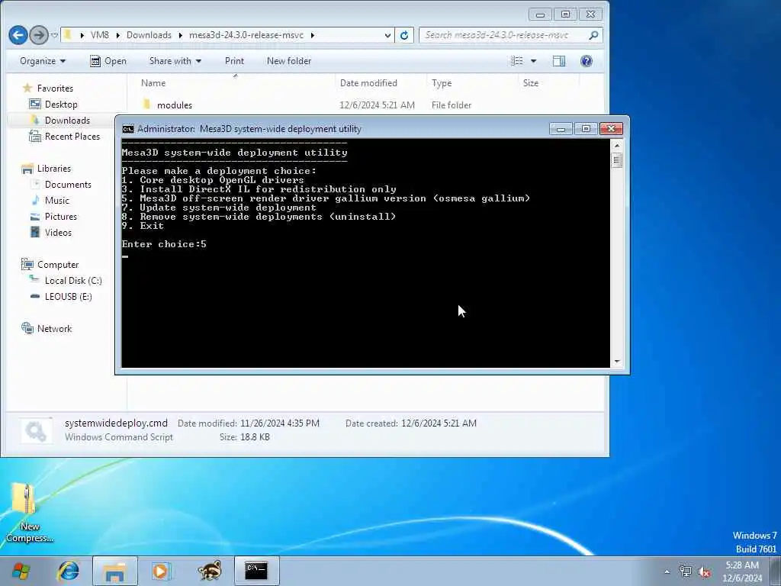Click muted volume tray icon
Screen dimensions: 781x586
pos(704,572)
